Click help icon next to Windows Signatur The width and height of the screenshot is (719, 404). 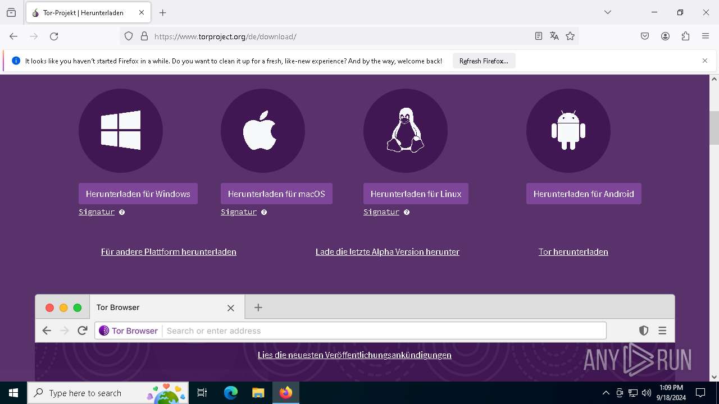point(122,212)
